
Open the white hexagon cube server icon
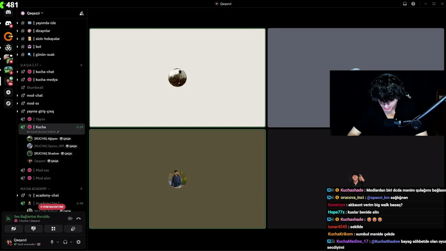[x=8, y=48]
